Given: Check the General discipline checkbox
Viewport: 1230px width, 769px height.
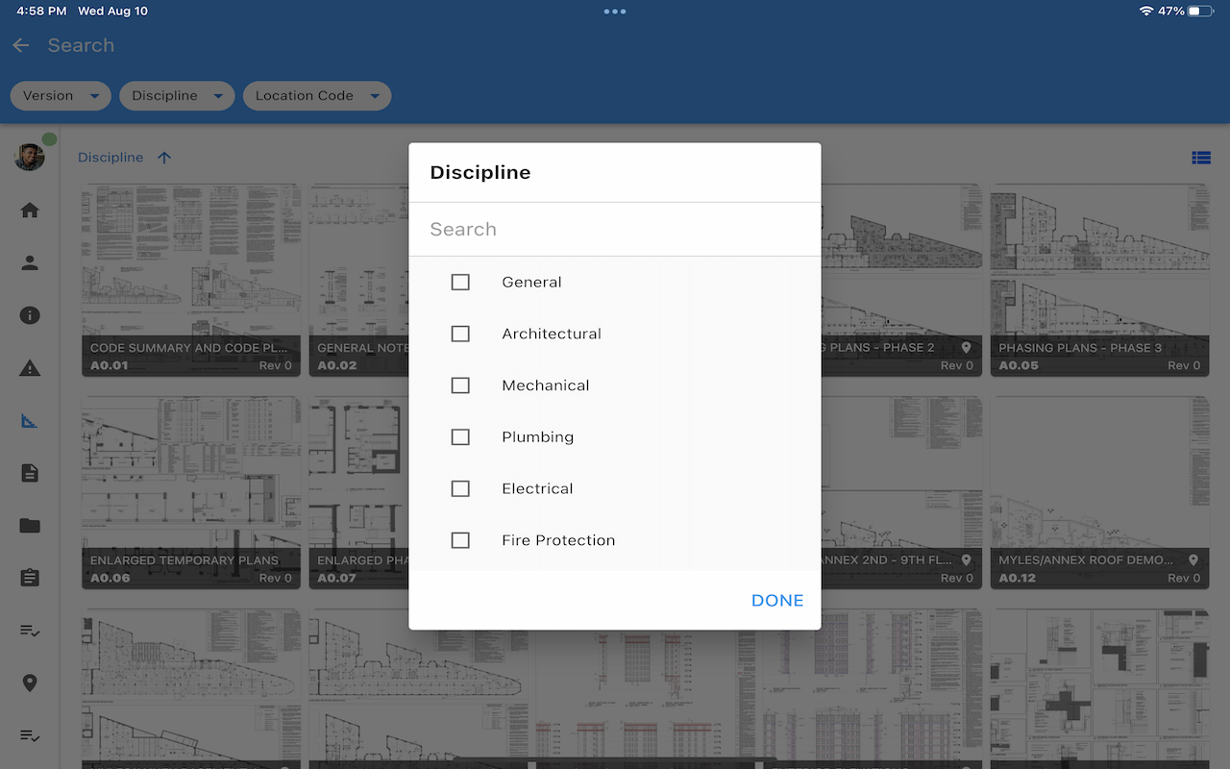Looking at the screenshot, I should point(460,282).
